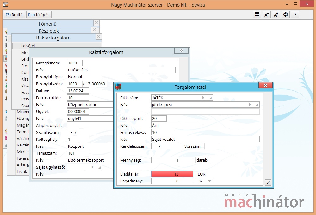Select the Listák menu item
This screenshot has height=215, width=316.
tap(22, 171)
